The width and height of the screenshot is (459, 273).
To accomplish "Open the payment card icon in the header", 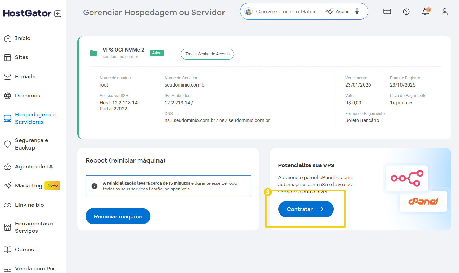I will [x=387, y=11].
